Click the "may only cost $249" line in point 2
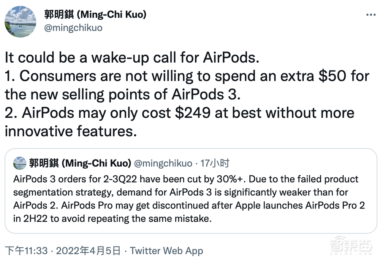The image size is (380, 262). point(179,113)
